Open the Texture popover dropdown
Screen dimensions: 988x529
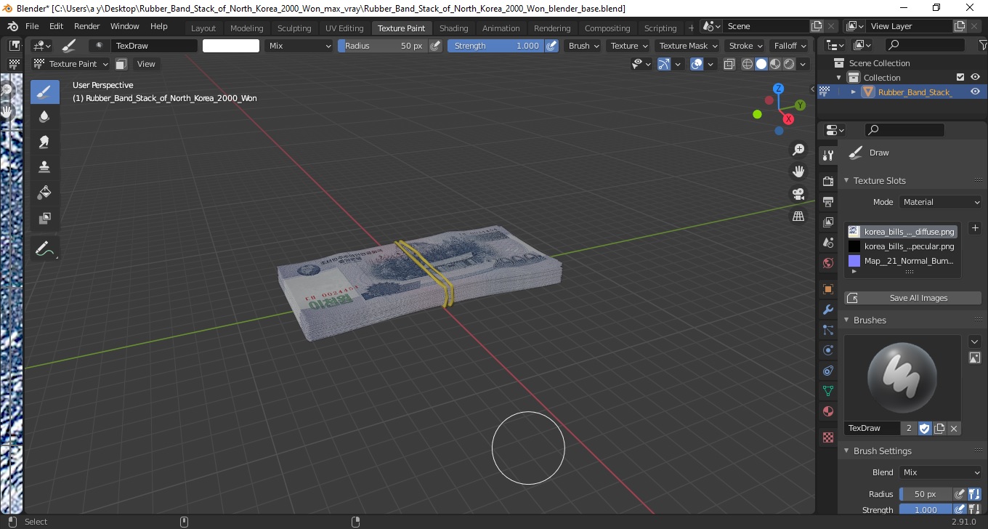click(x=629, y=46)
